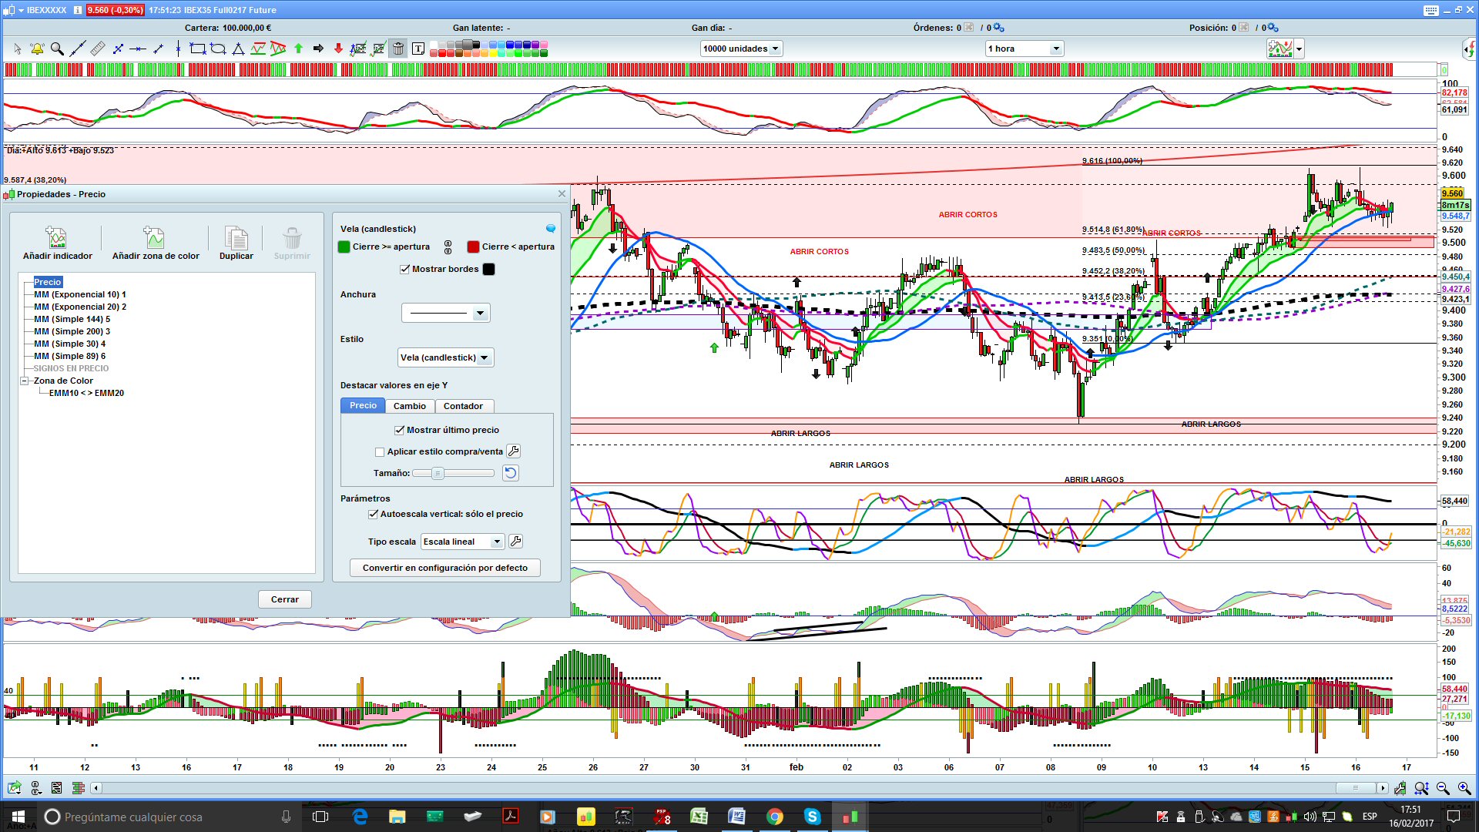
Task: Open the 1 hora timeframe dropdown
Action: (1025, 49)
